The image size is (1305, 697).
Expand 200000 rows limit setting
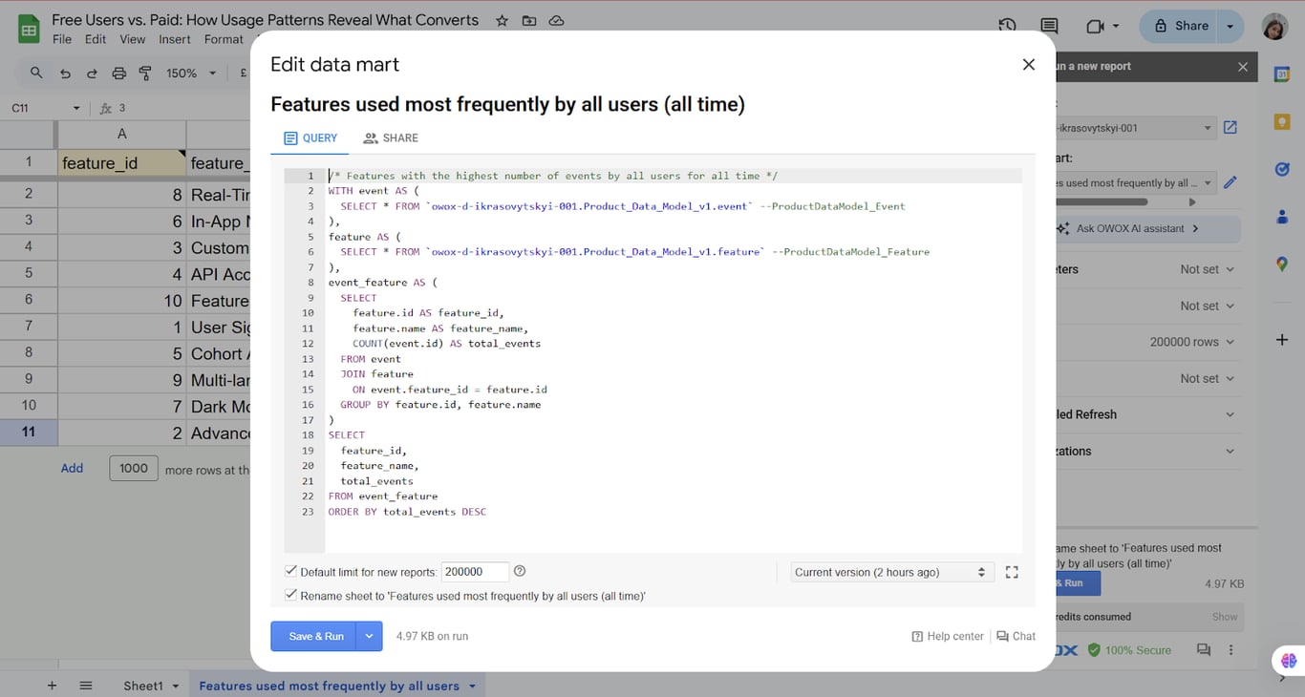1230,342
